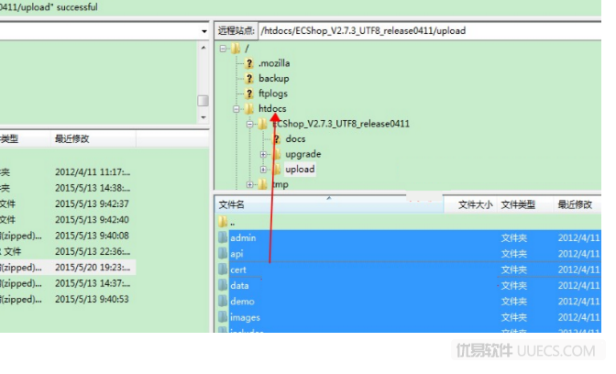Select the api row in remote list
The width and height of the screenshot is (616, 374).
409,253
